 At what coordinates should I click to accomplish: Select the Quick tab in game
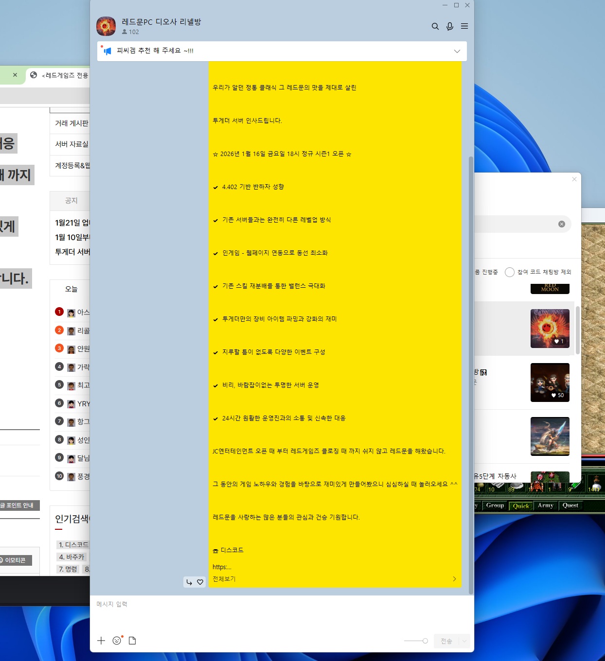pyautogui.click(x=521, y=505)
